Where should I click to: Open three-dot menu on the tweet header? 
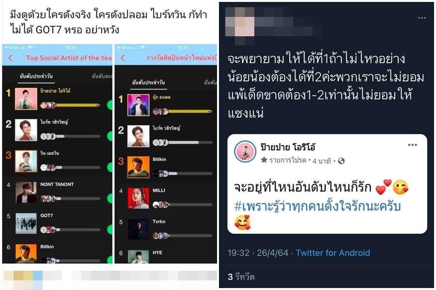click(422, 18)
